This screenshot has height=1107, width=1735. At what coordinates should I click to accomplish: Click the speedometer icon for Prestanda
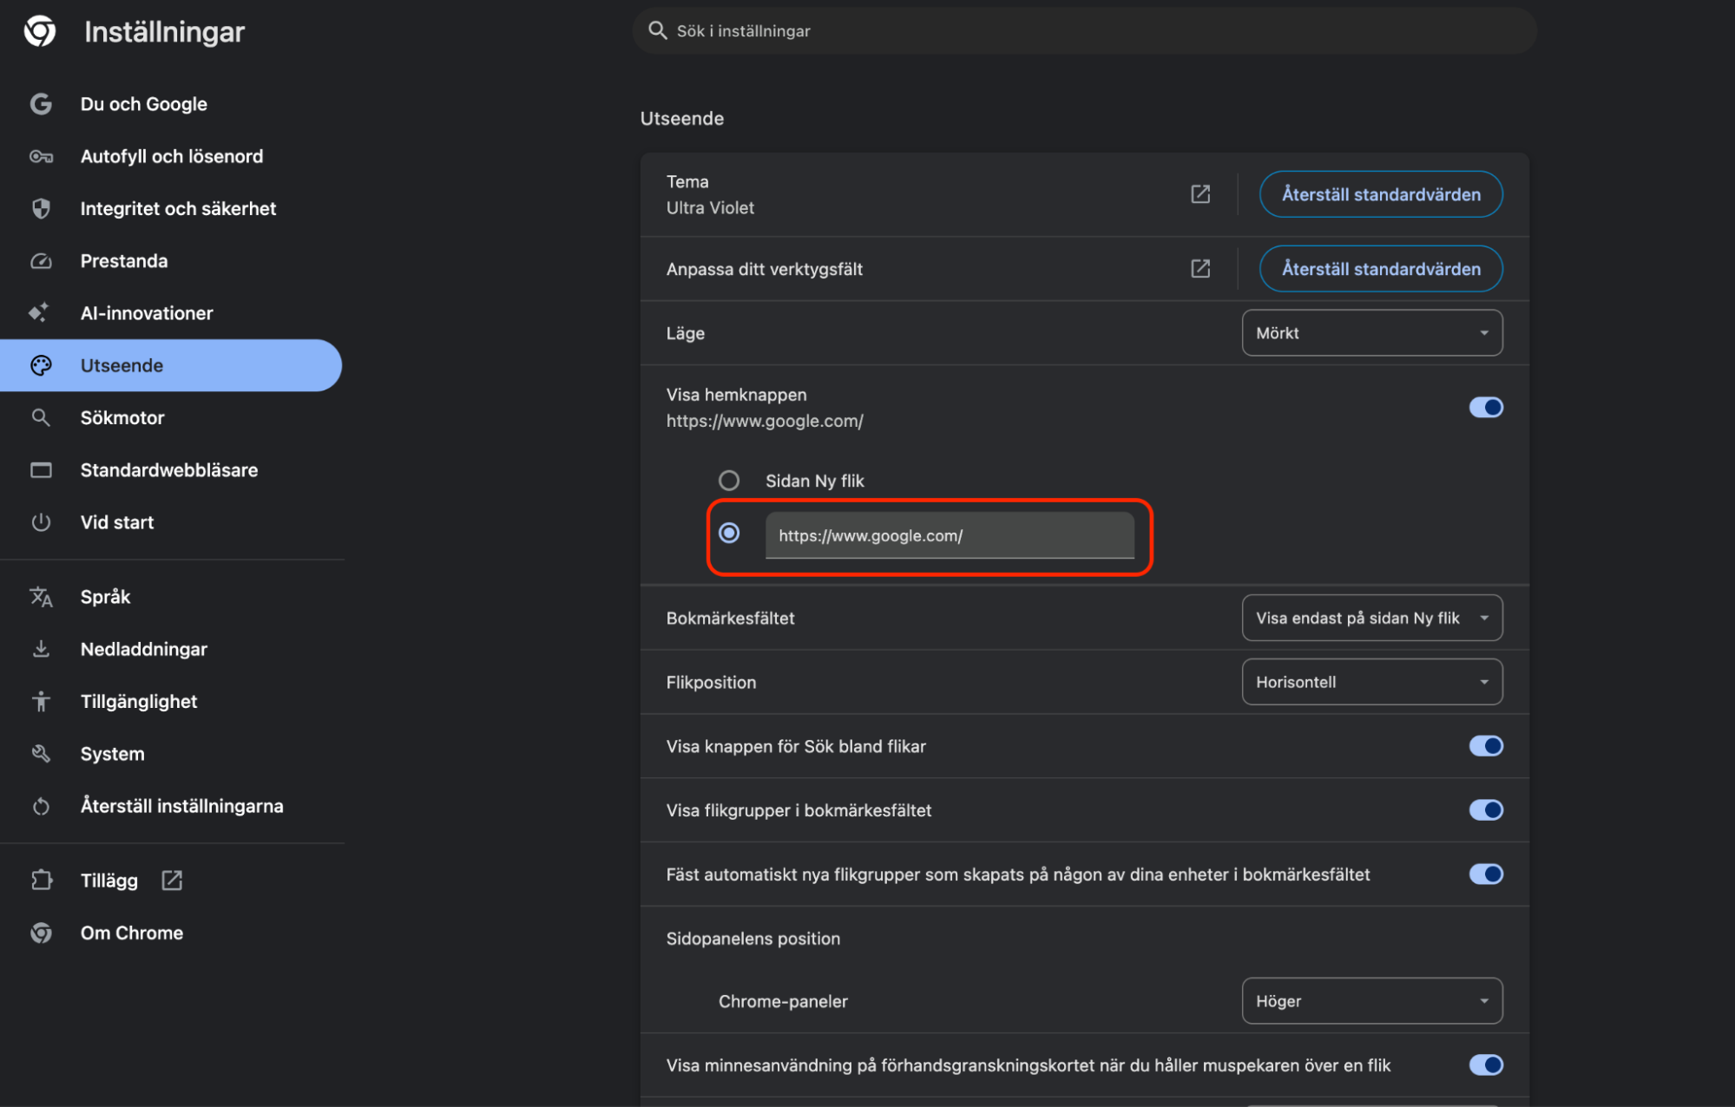pos(41,261)
